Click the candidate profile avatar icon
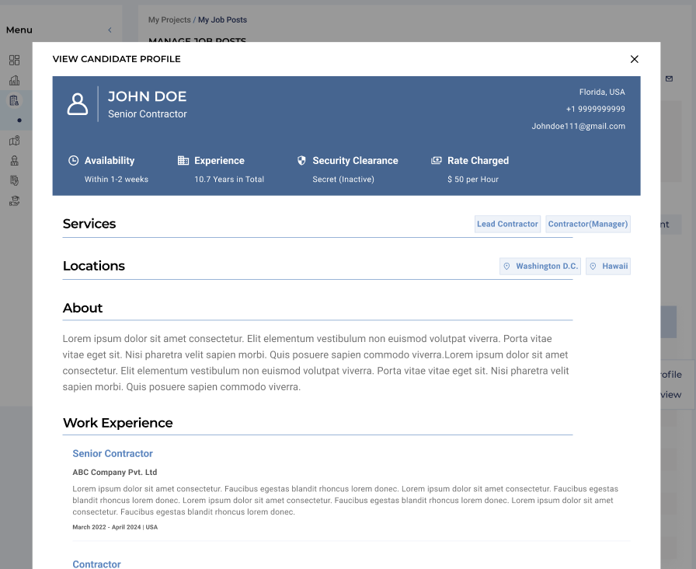The width and height of the screenshot is (696, 569). pos(78,104)
